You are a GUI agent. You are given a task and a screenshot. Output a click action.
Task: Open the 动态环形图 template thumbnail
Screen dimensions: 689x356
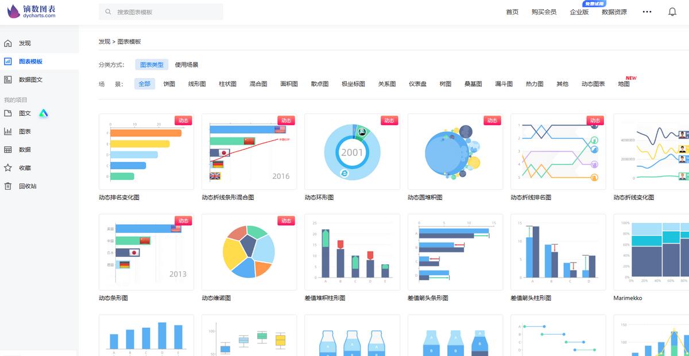coord(352,151)
